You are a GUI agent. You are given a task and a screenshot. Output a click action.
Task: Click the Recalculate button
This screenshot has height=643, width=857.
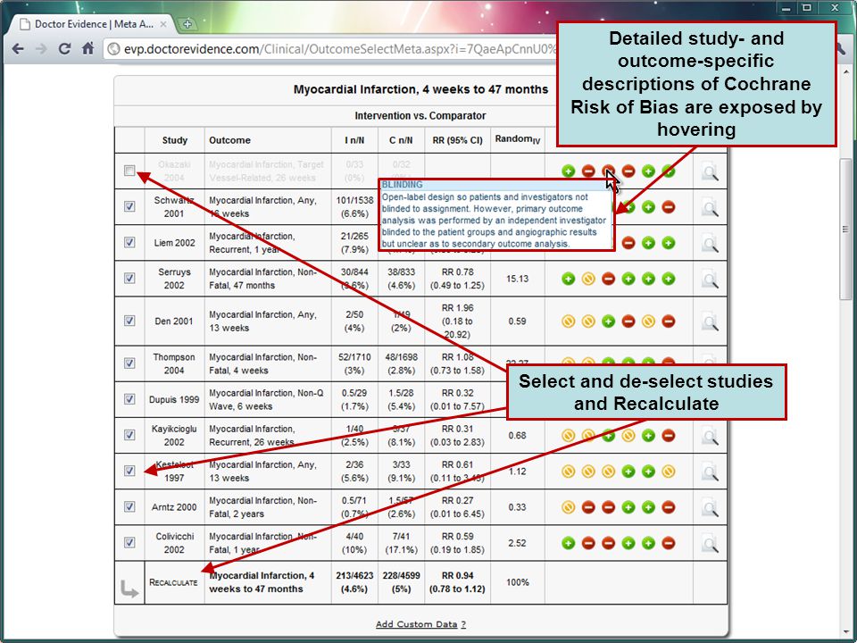point(173,583)
